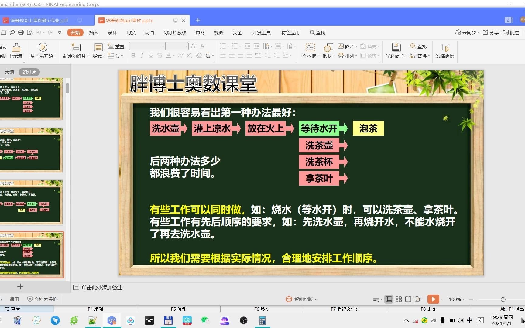Toggle italic formatting
The image size is (525, 328).
coord(142,55)
